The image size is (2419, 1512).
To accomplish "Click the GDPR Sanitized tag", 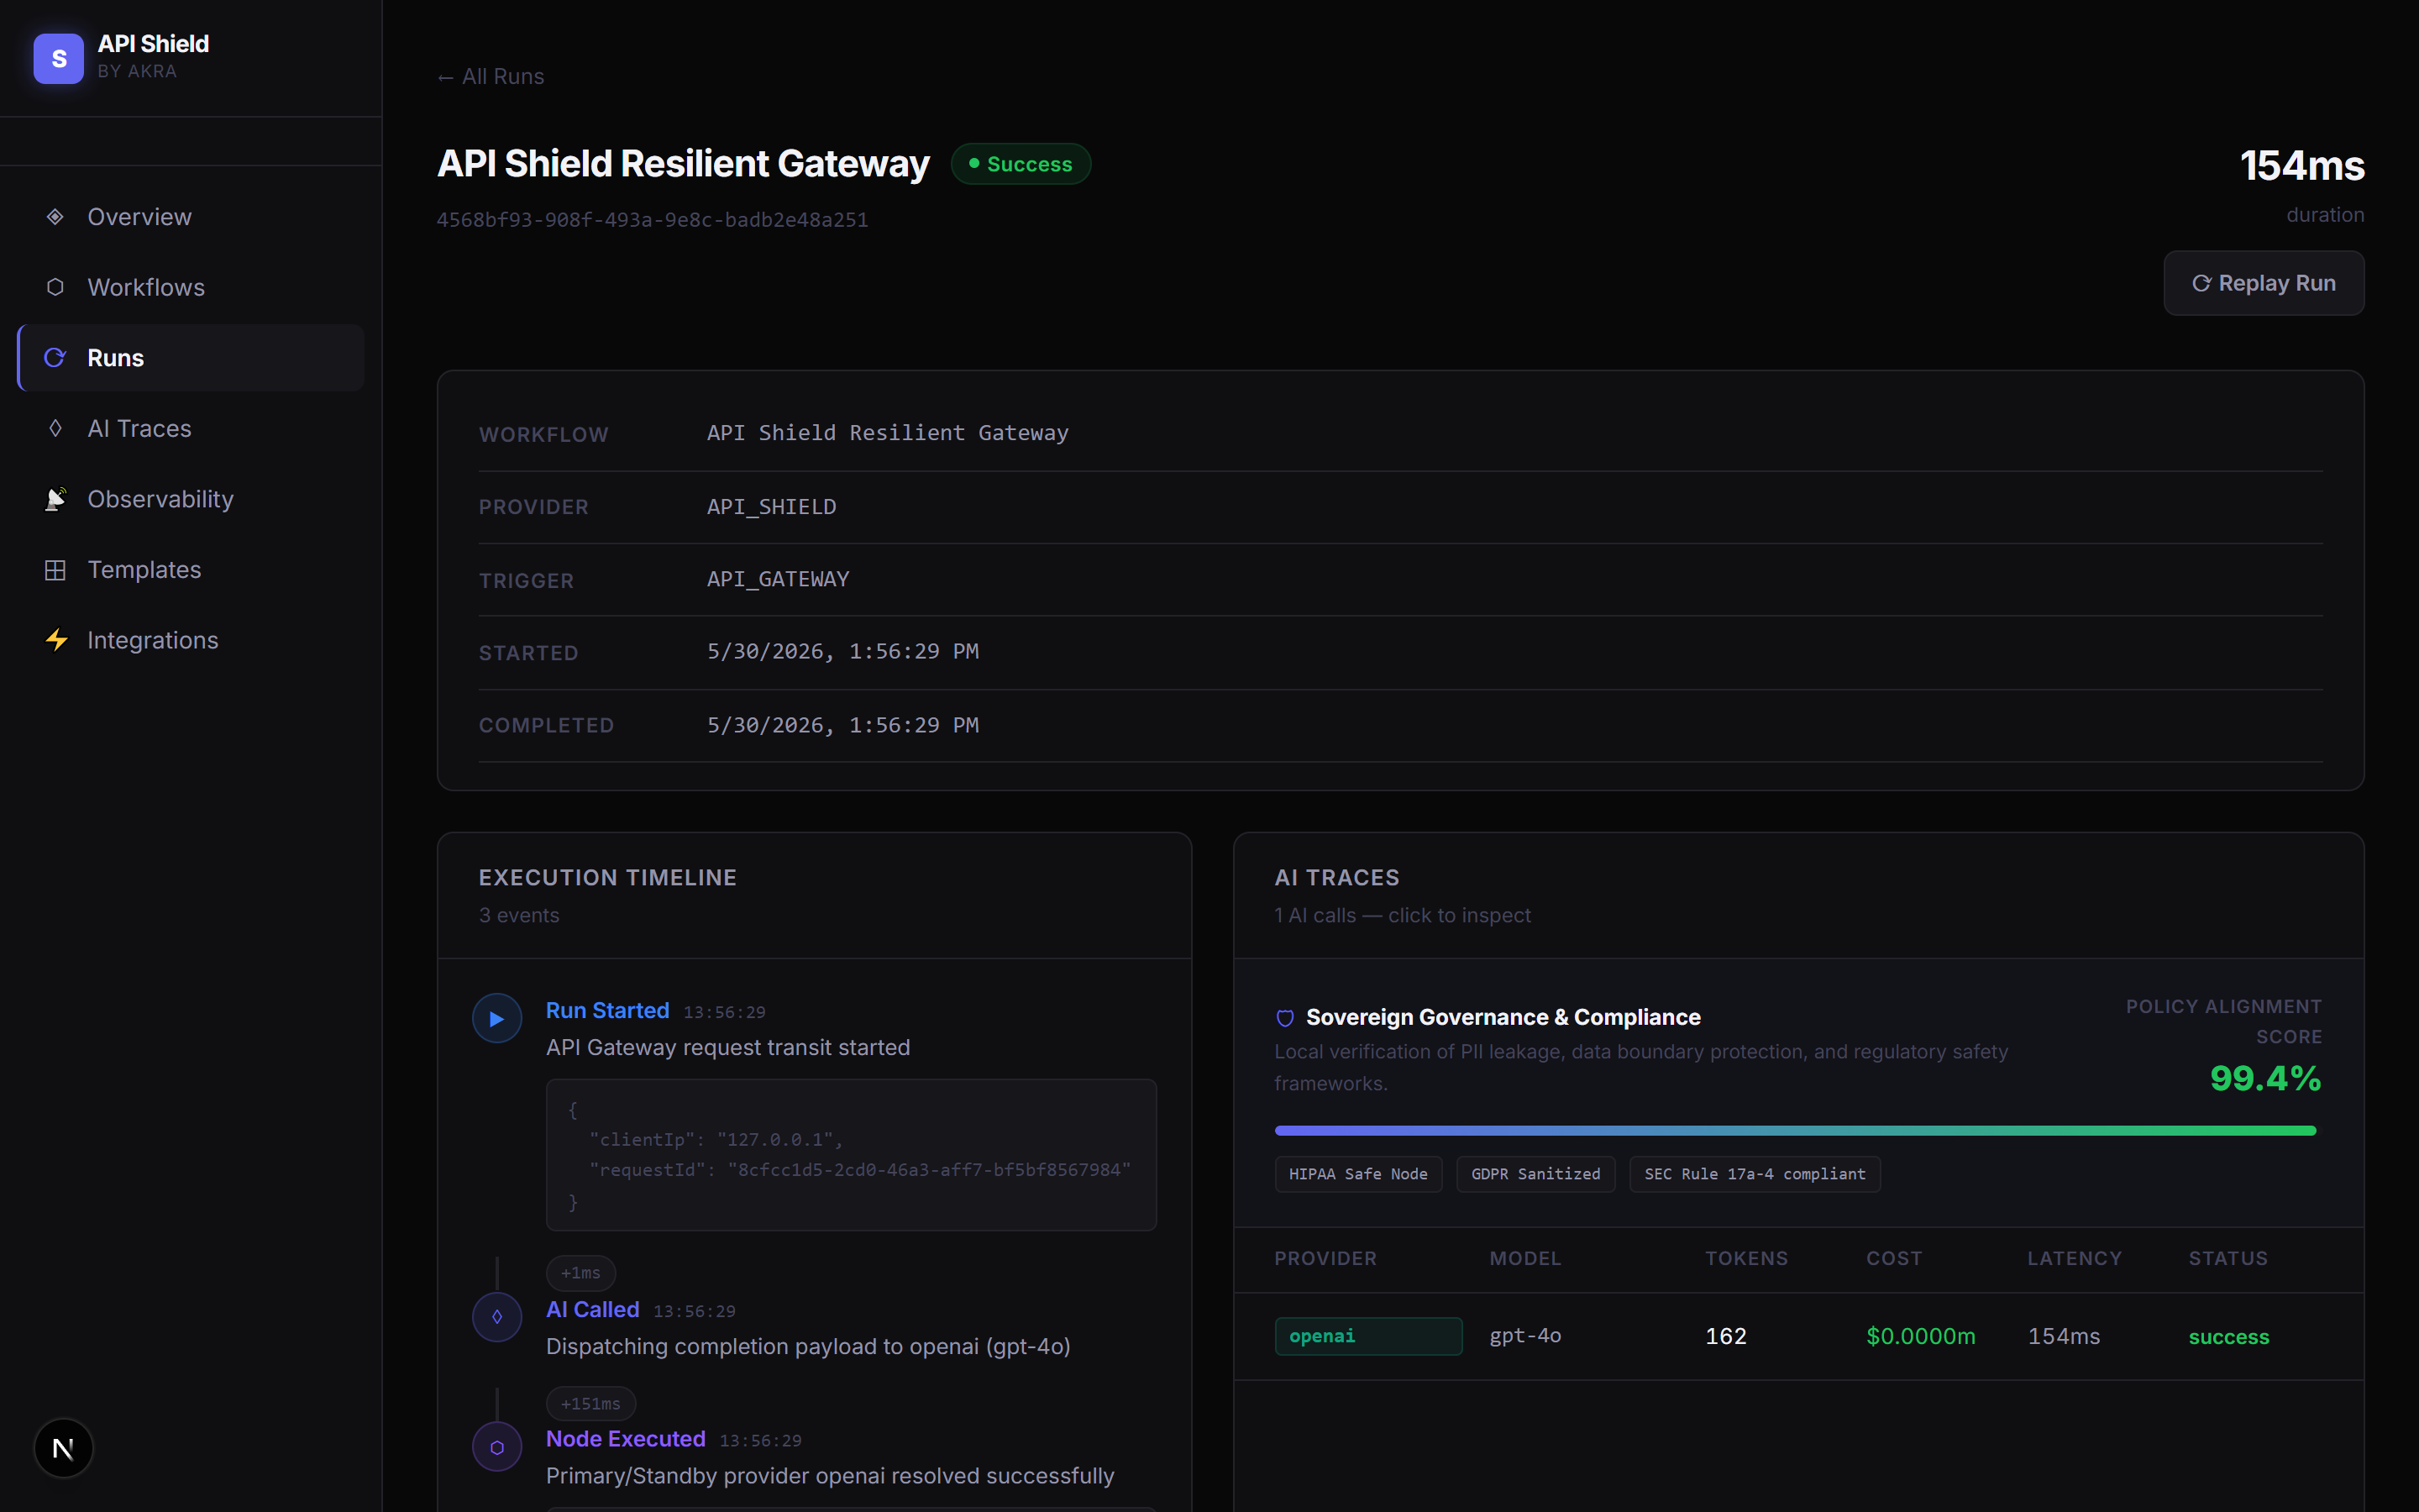I will point(1535,1174).
